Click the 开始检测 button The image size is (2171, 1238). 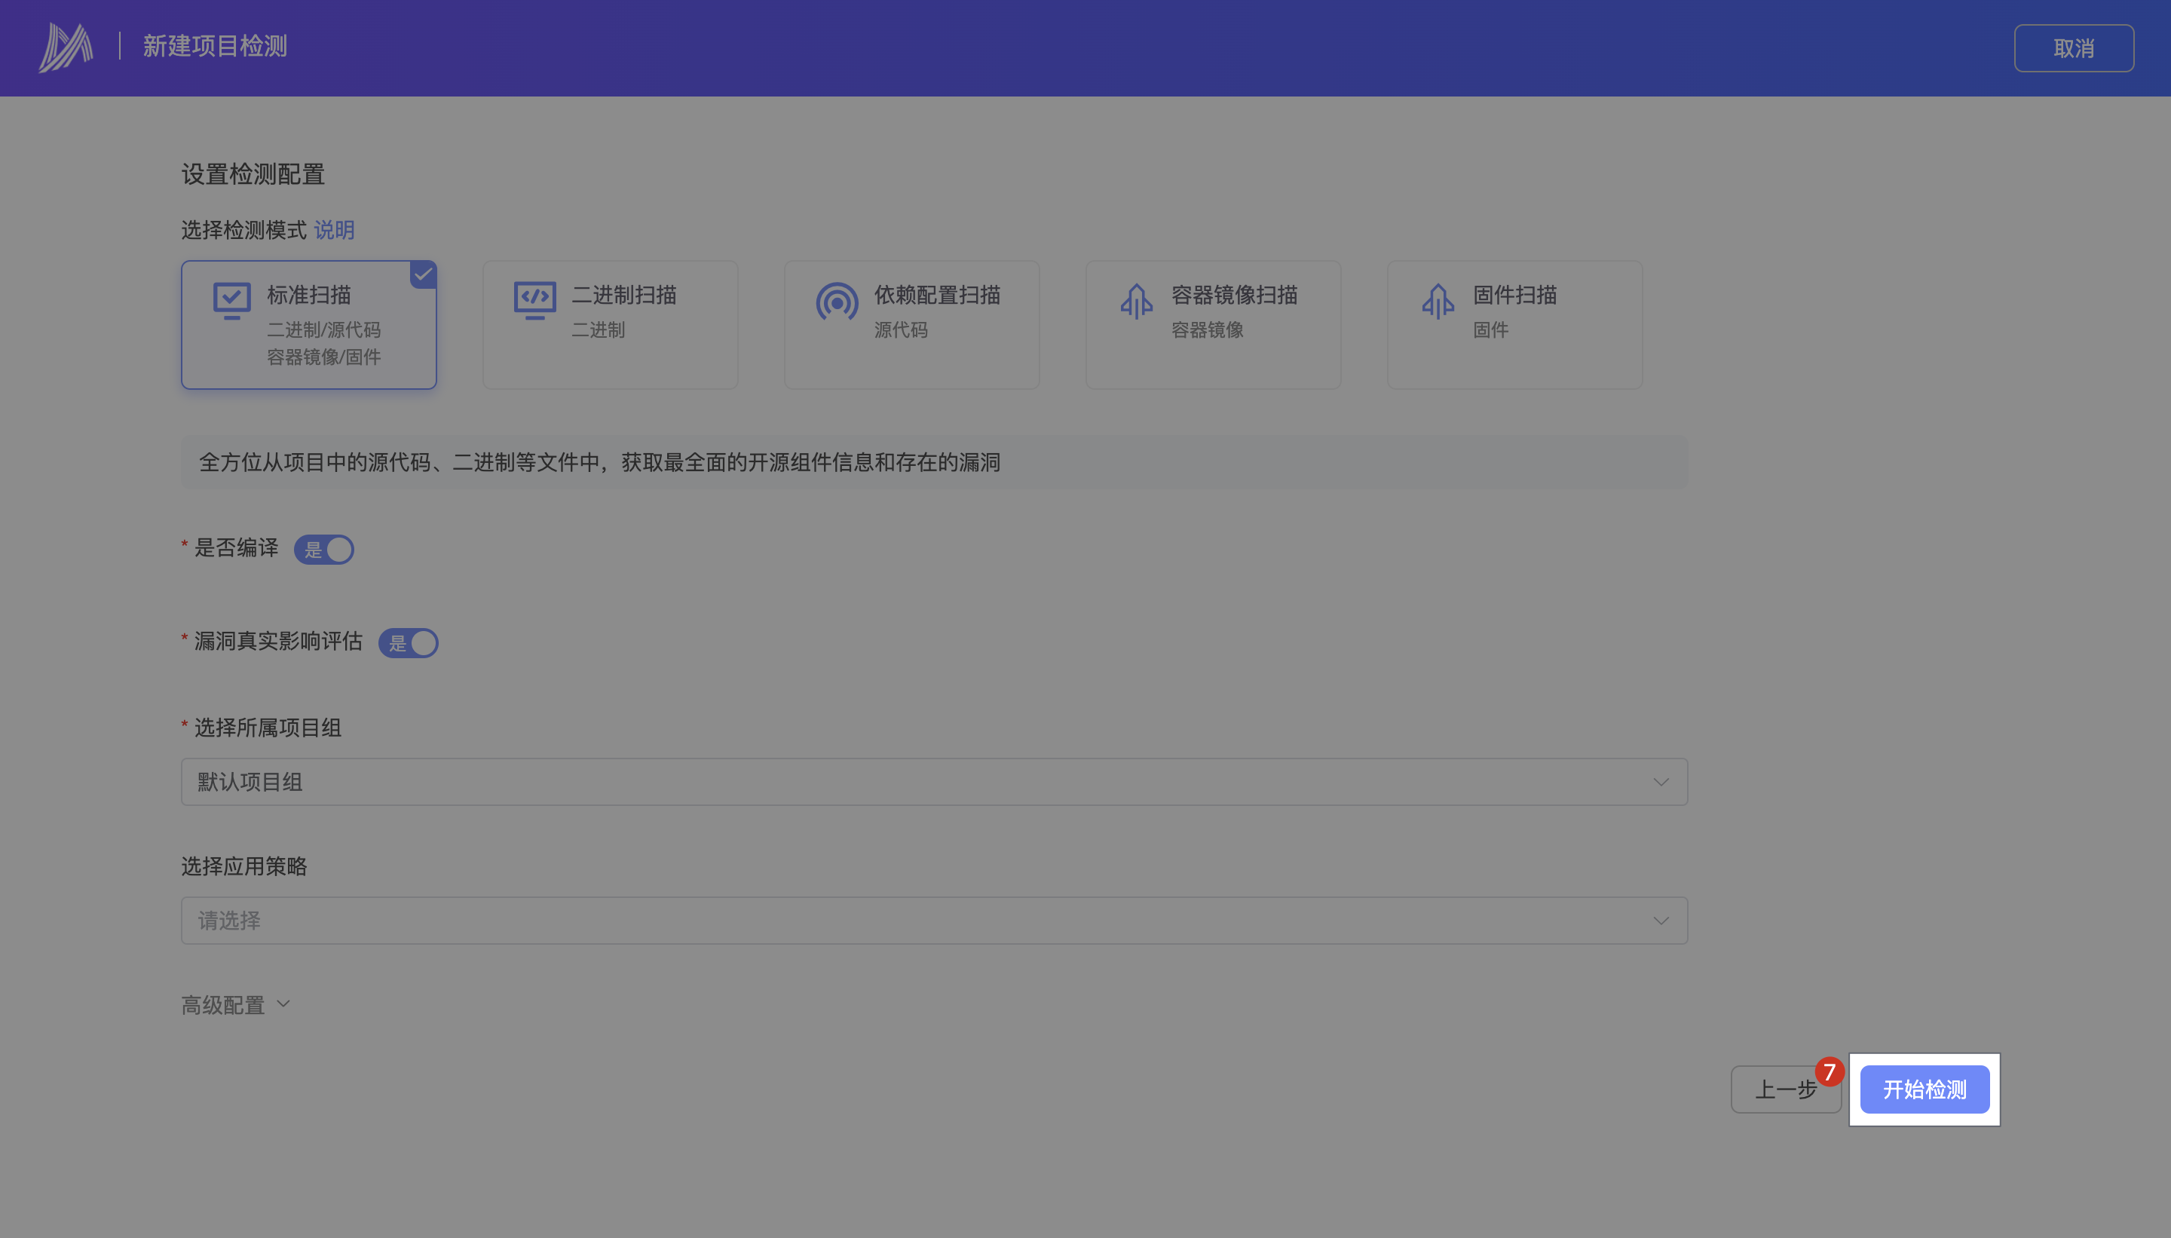pos(1924,1089)
